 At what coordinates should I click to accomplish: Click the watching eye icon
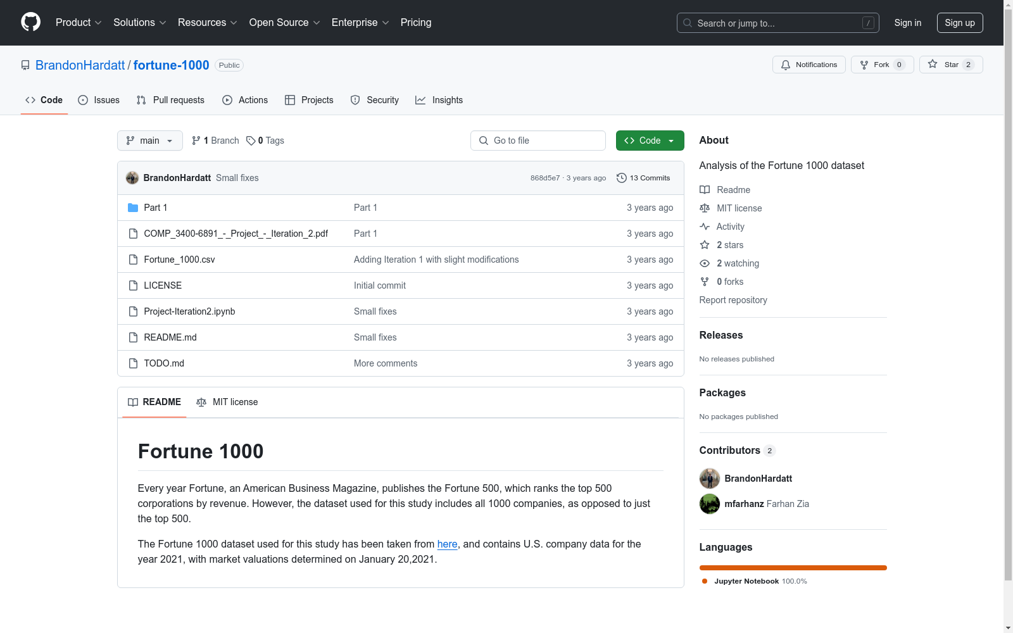[x=705, y=263]
